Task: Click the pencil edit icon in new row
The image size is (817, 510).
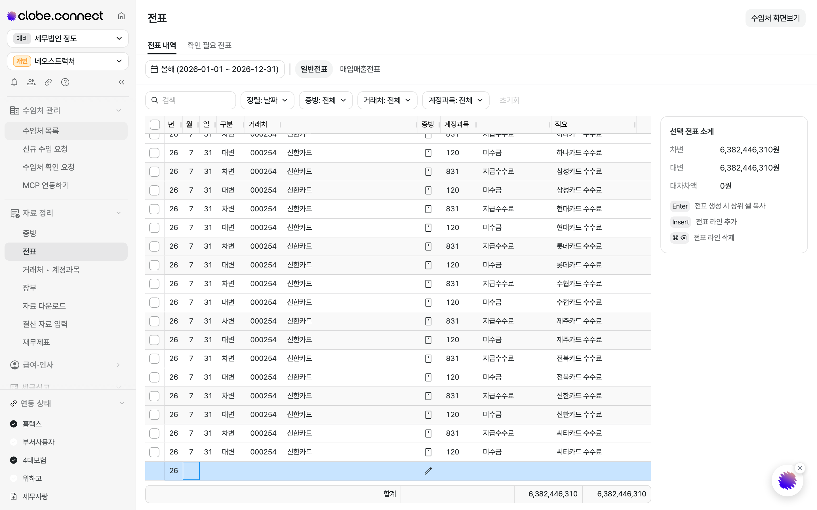Action: pyautogui.click(x=428, y=471)
